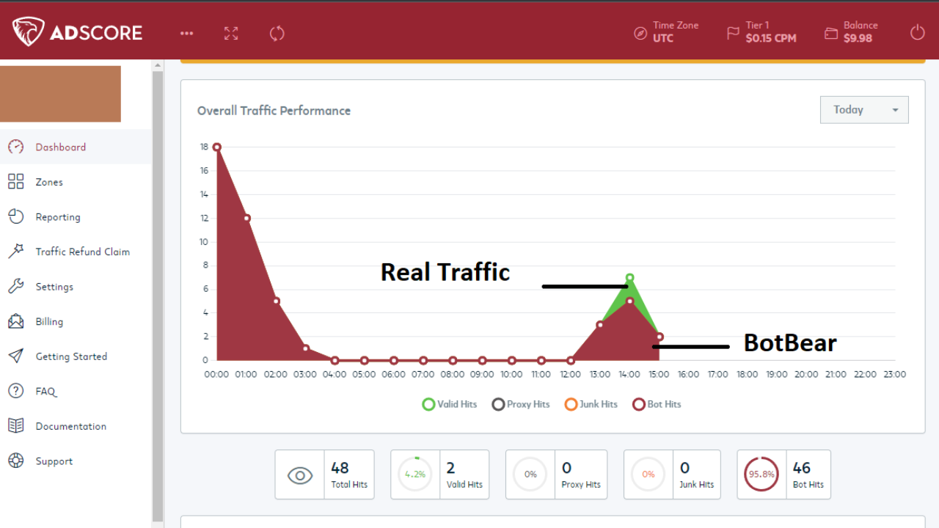Open the Billing menu item

76,321
